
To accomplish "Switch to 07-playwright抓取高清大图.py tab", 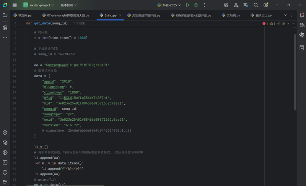I will [65, 15].
